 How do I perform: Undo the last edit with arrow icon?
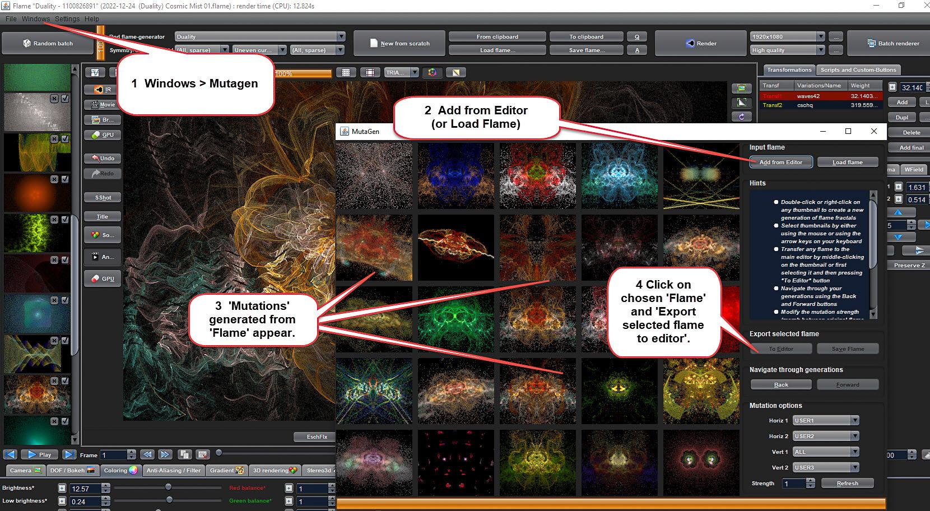tap(103, 159)
